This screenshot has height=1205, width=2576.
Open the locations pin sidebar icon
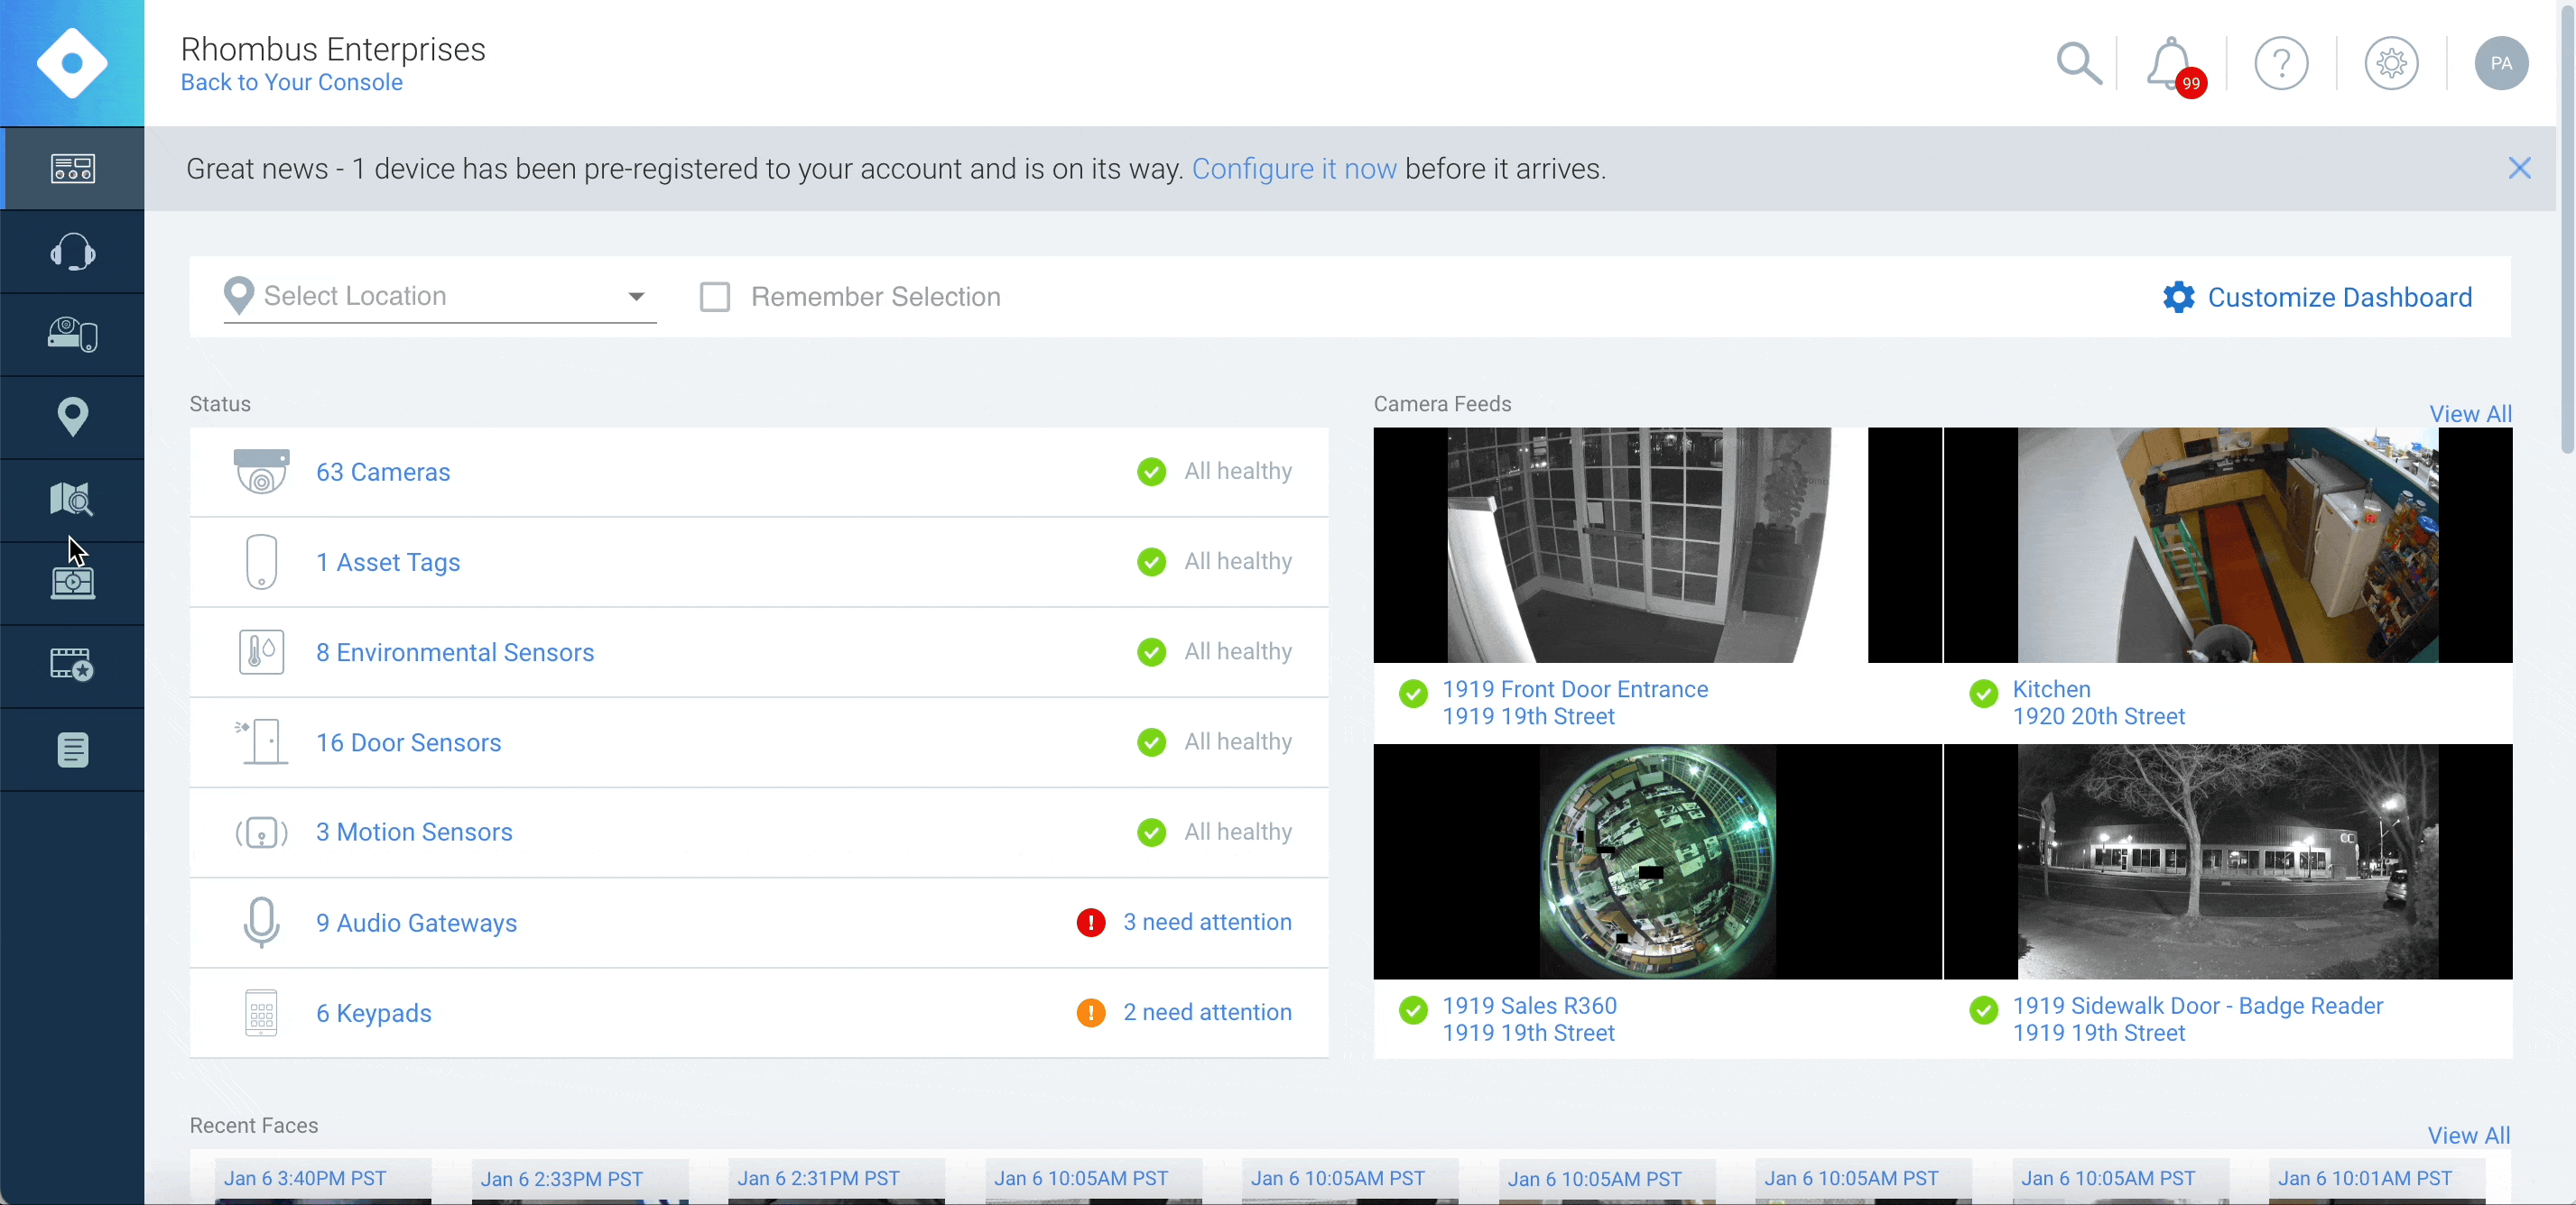73,417
